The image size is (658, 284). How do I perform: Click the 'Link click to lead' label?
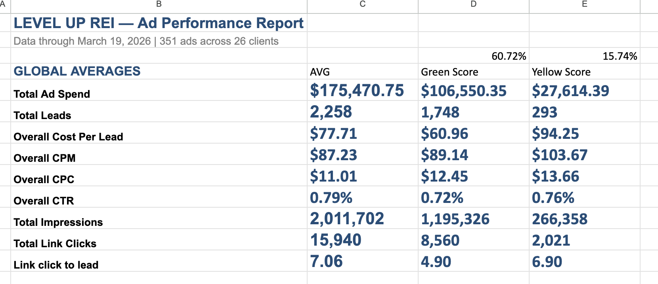coord(159,261)
